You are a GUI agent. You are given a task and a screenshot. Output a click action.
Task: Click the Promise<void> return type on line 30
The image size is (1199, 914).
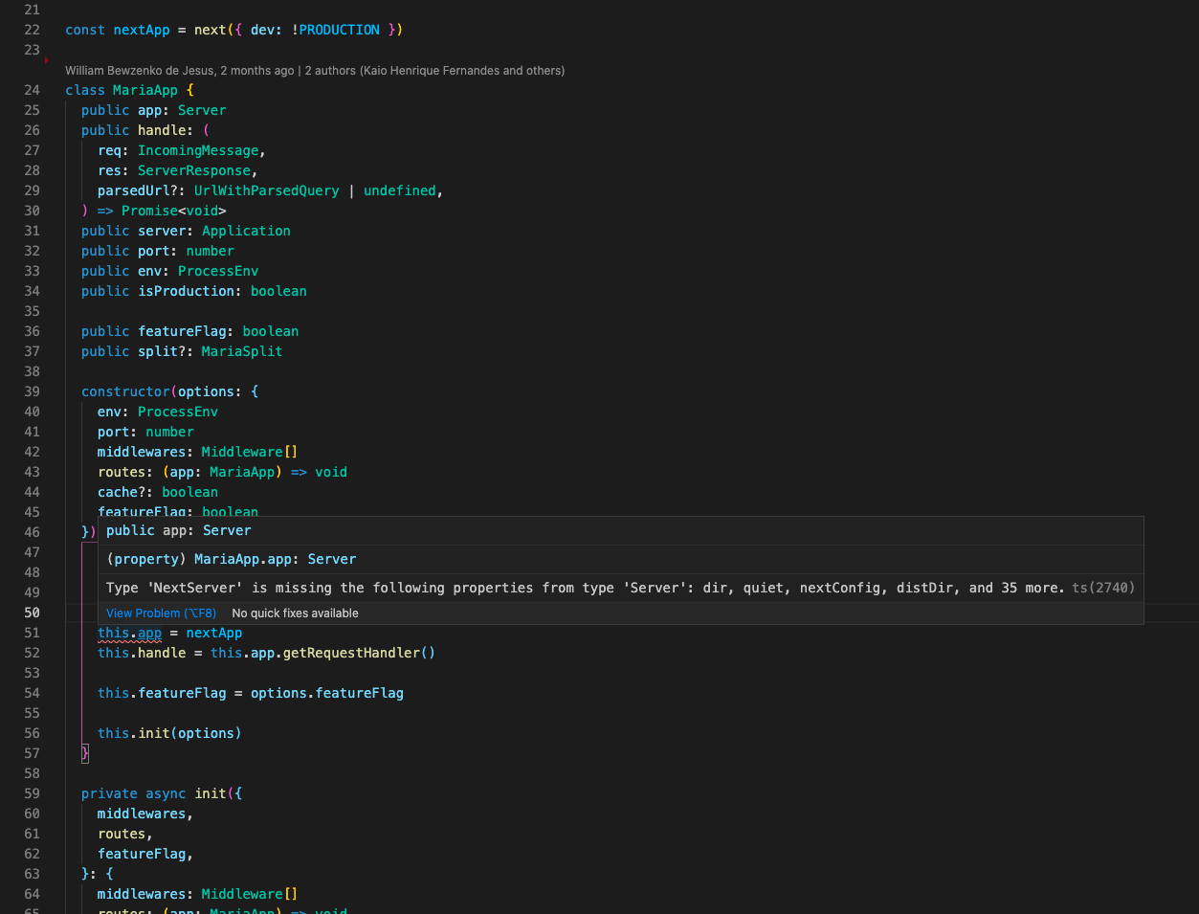tap(173, 211)
